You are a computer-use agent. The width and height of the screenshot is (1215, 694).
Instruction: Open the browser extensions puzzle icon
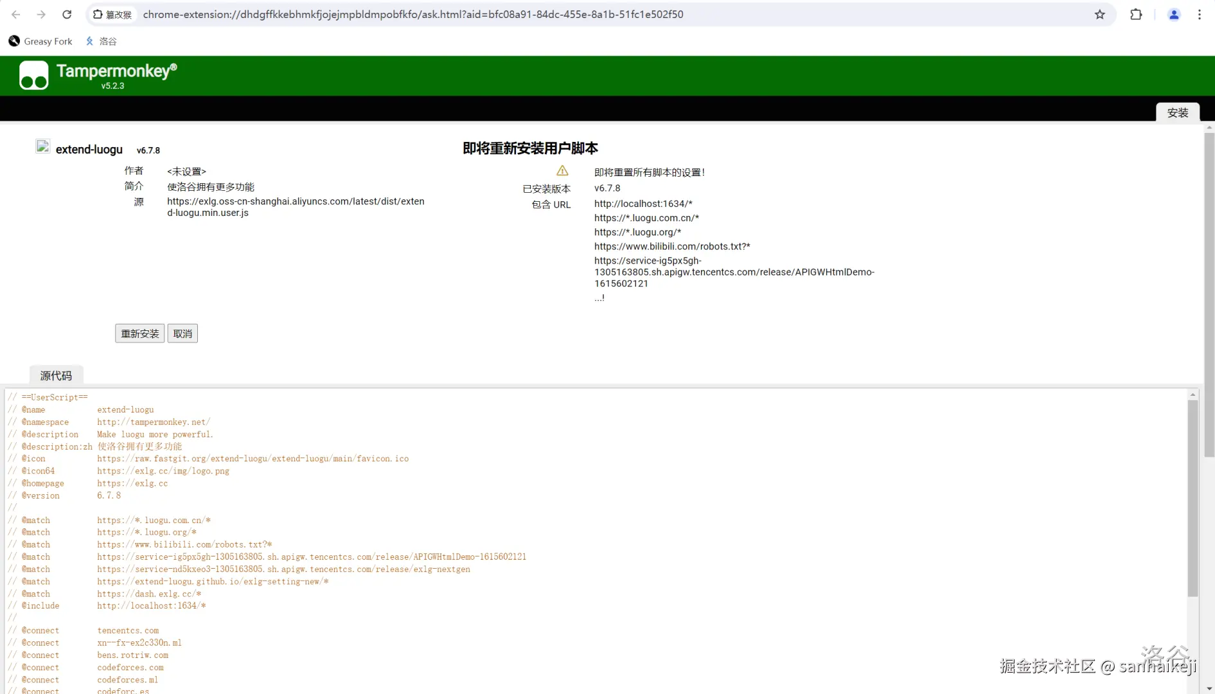[x=1136, y=14]
